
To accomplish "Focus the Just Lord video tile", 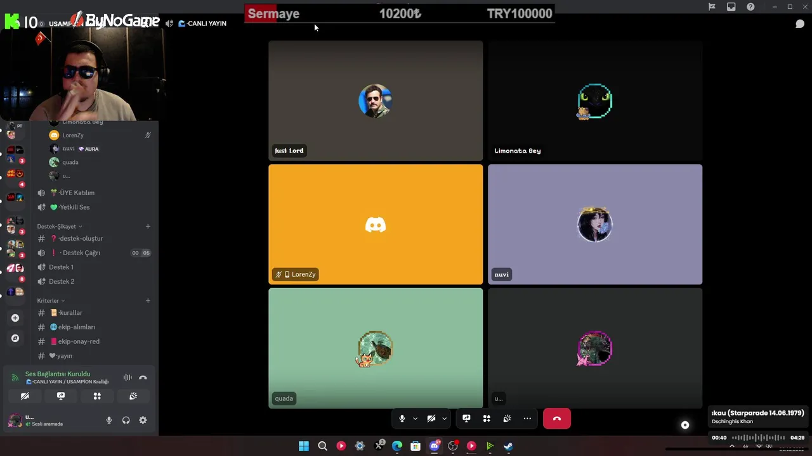I will coord(376,101).
